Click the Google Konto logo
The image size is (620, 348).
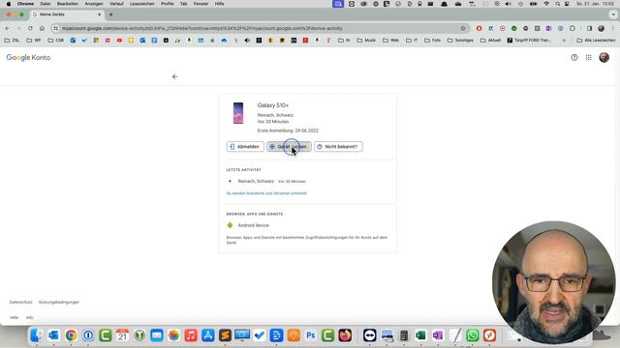(28, 58)
